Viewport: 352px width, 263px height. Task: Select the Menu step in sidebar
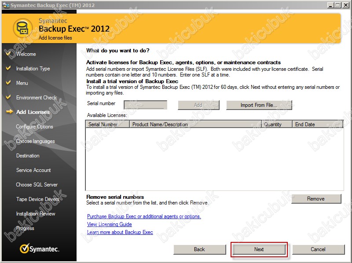pos(22,83)
